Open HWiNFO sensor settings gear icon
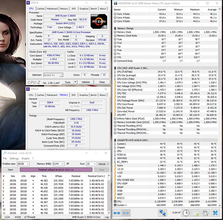The width and height of the screenshot is (223, 220). tap(205, 213)
